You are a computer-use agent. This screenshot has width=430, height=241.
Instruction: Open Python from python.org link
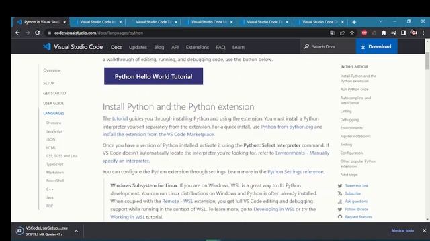pos(287,127)
